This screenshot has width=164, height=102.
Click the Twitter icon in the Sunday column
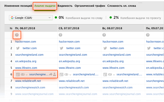click(105, 48)
